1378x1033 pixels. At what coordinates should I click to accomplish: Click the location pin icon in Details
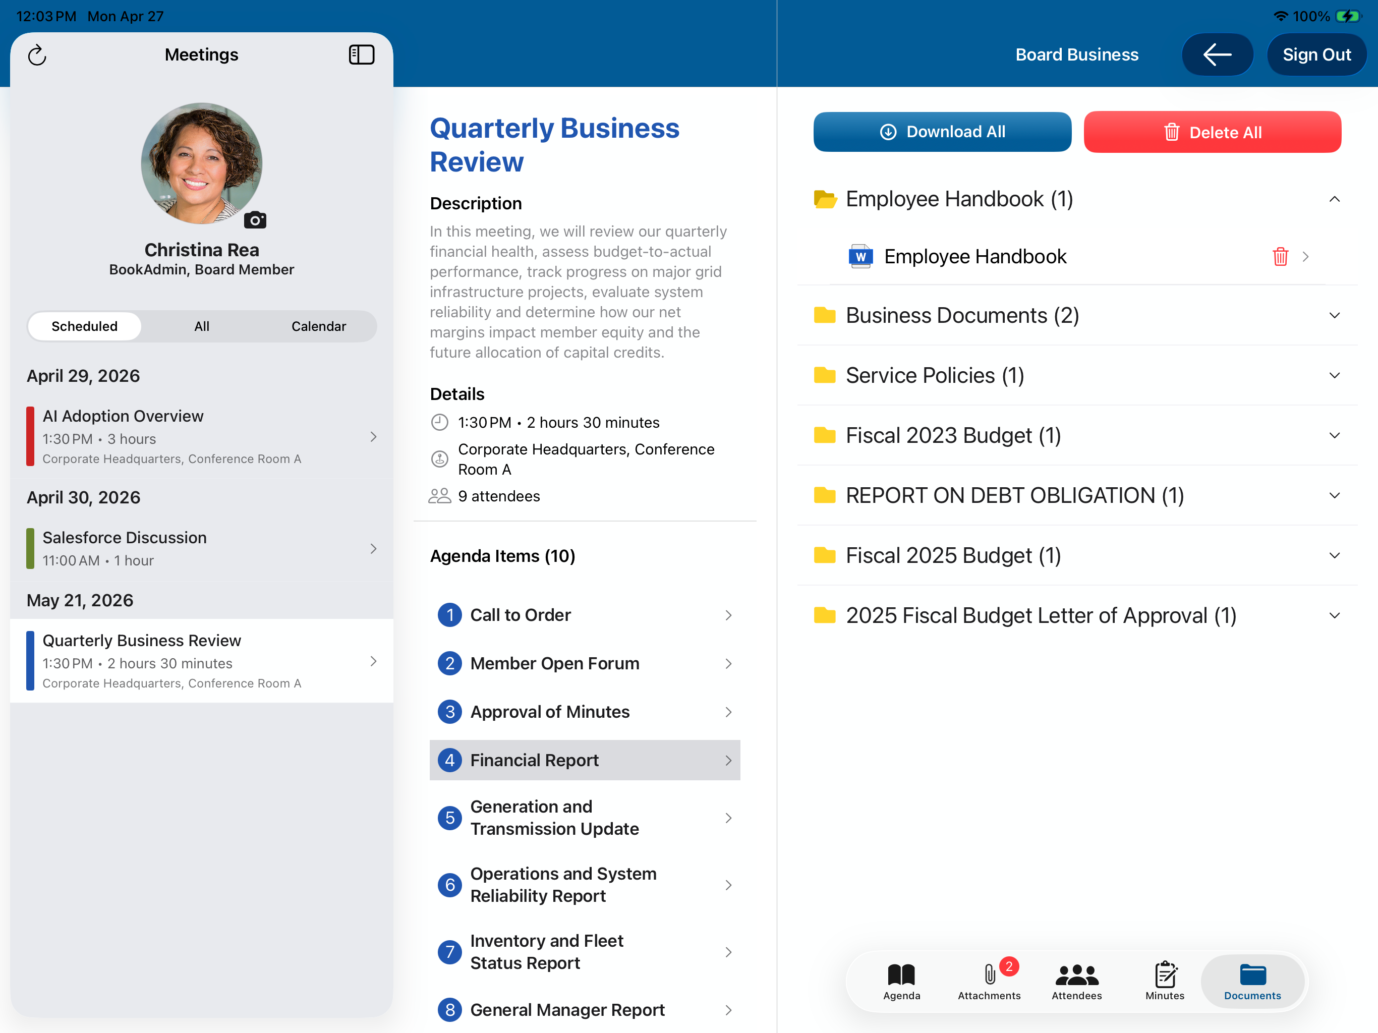pos(440,459)
